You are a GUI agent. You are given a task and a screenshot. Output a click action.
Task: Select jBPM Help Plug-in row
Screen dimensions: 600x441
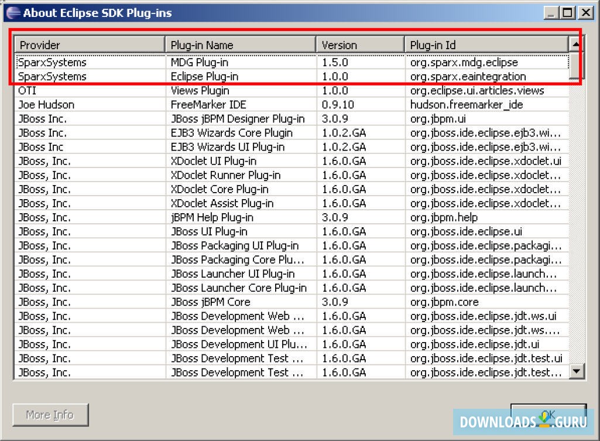(x=292, y=217)
